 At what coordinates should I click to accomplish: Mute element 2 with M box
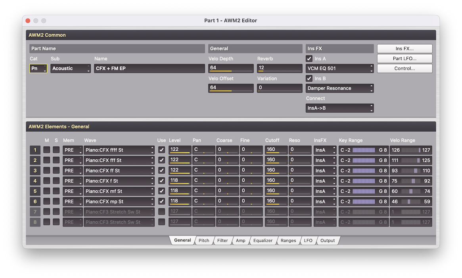(47, 160)
